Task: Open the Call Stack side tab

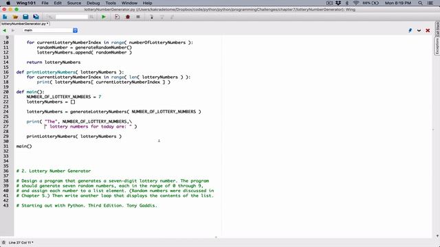Action: coord(437,29)
